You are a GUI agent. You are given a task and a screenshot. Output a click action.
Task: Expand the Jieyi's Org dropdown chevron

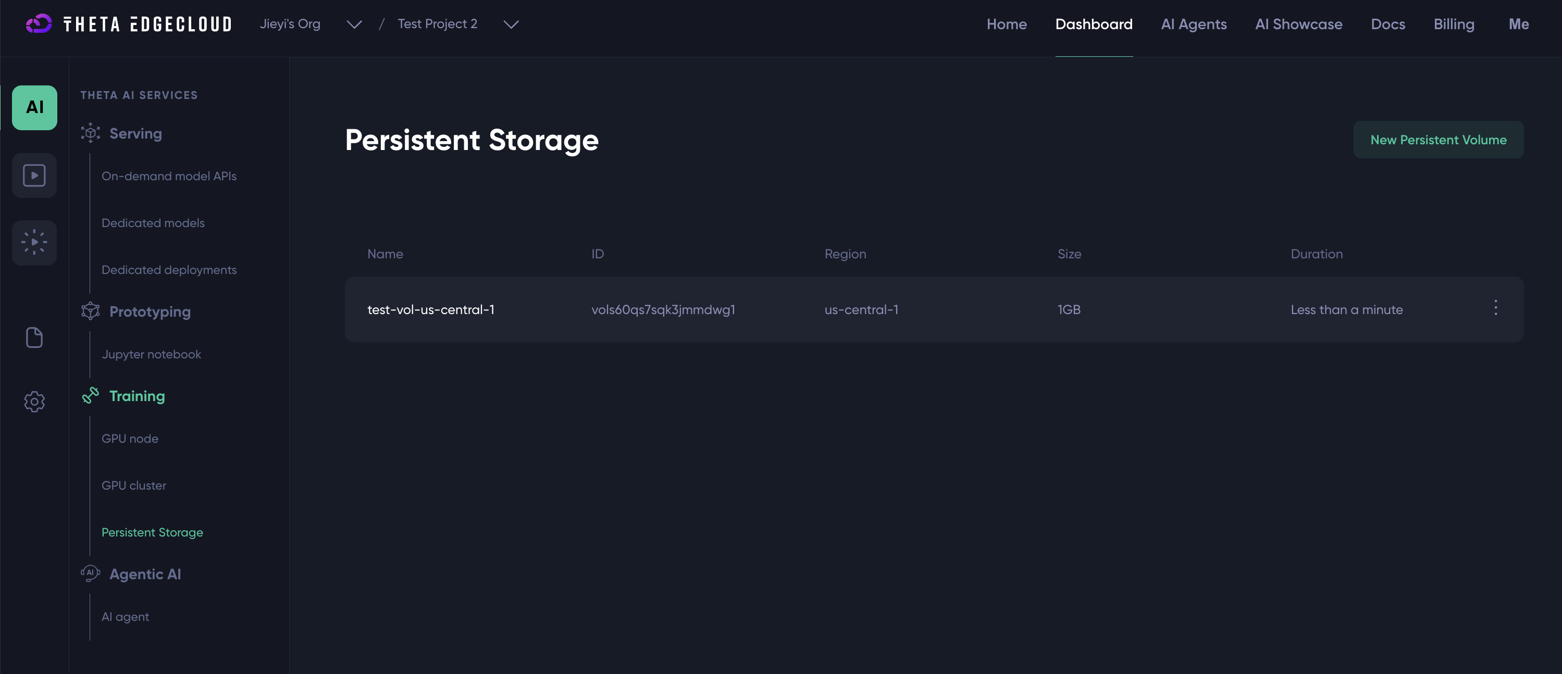coord(354,24)
